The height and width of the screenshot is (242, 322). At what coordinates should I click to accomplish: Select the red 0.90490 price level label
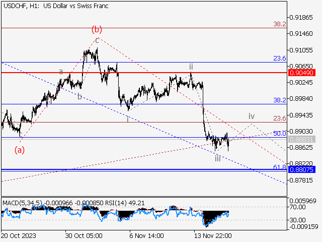302,73
